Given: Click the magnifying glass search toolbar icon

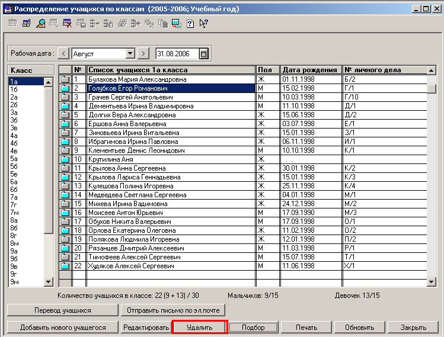Looking at the screenshot, I should pos(41,24).
